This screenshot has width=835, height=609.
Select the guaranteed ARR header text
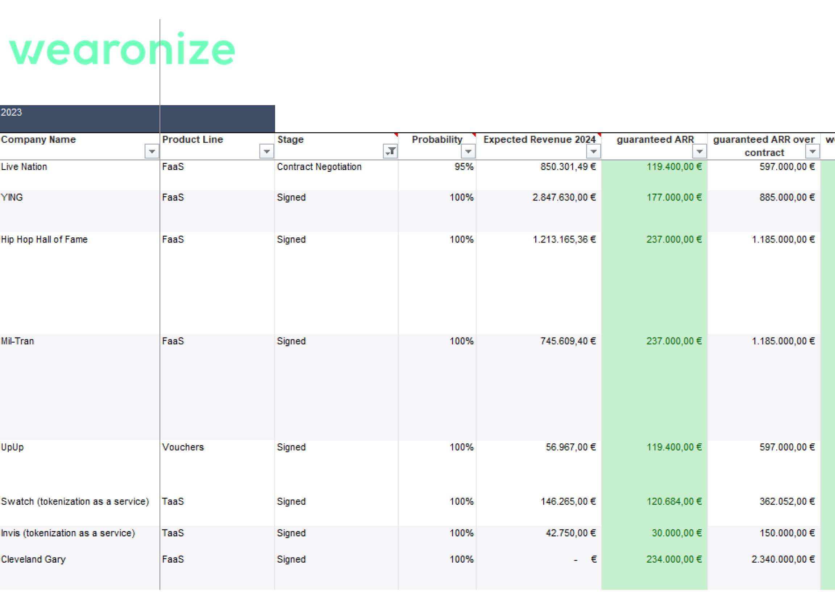tap(655, 140)
